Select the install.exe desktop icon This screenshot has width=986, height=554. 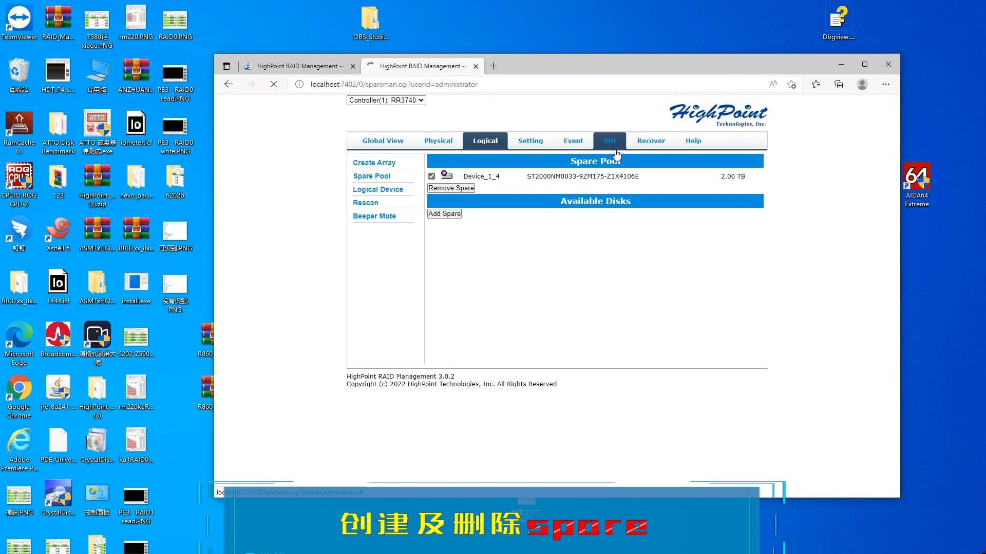coord(136,287)
